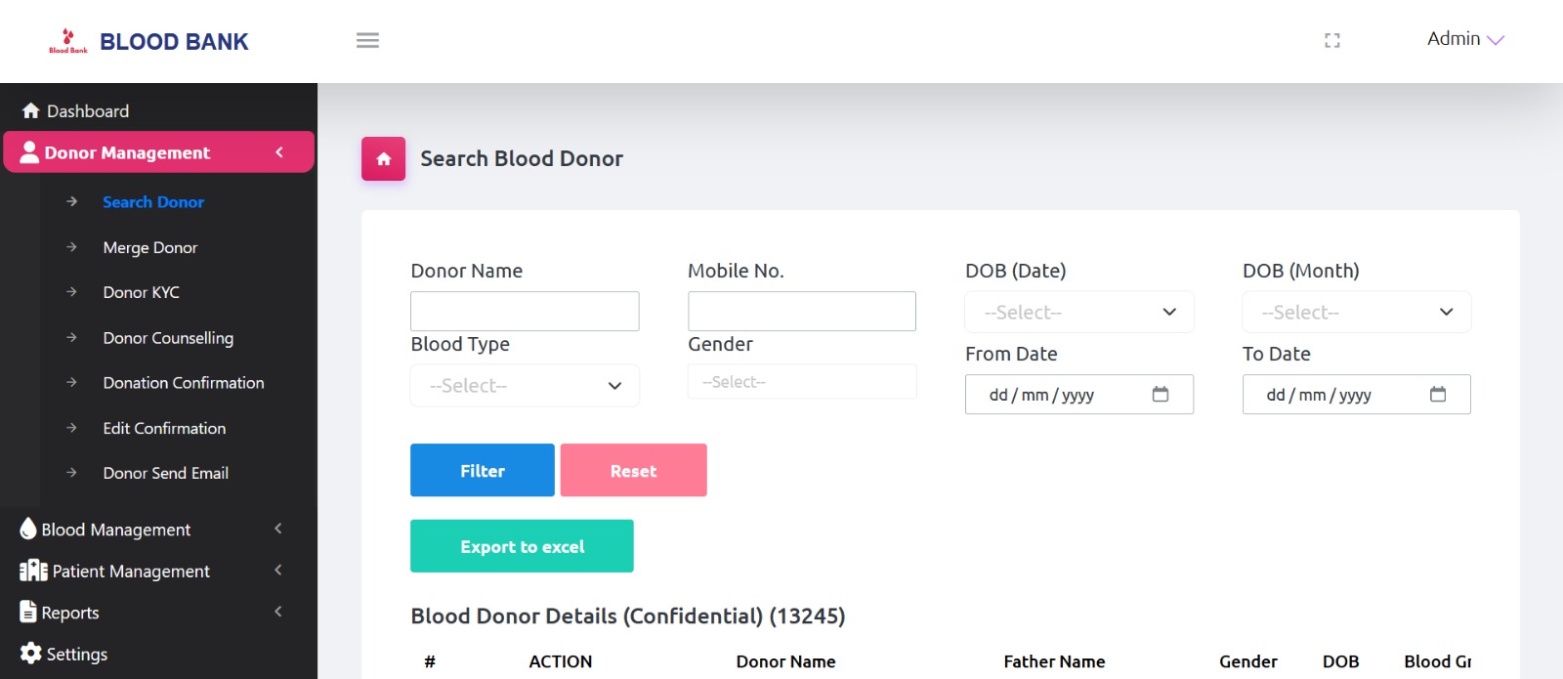The width and height of the screenshot is (1563, 679).
Task: Click the Reports document icon
Action: point(27,613)
